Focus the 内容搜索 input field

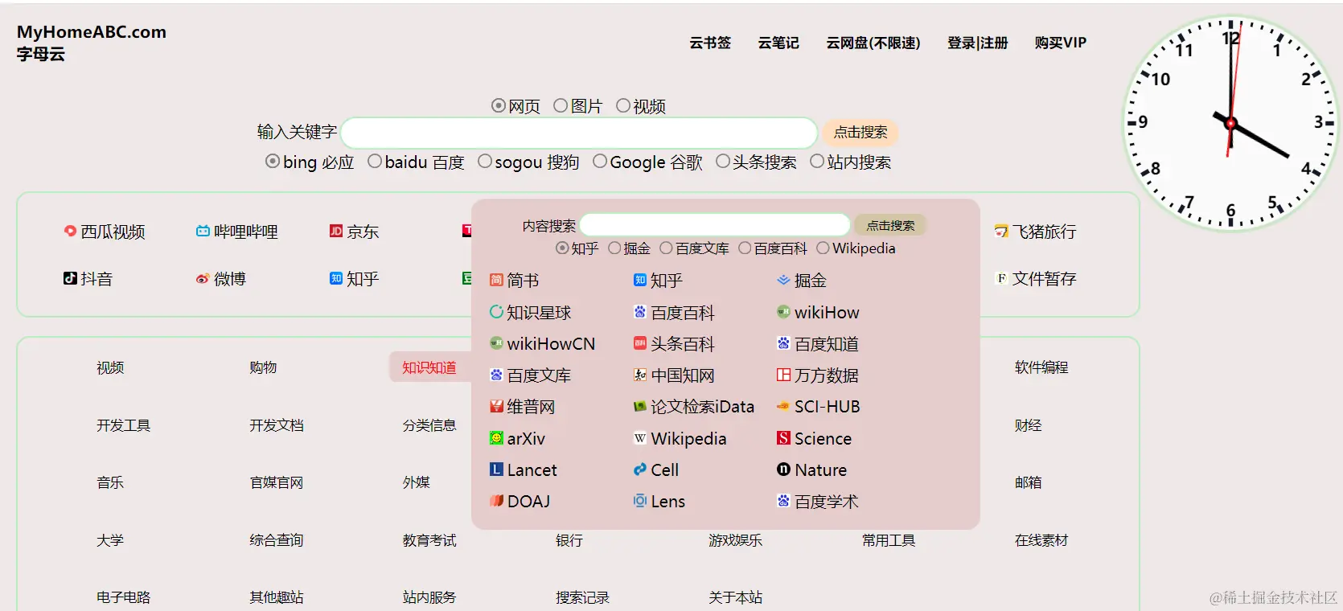point(715,225)
